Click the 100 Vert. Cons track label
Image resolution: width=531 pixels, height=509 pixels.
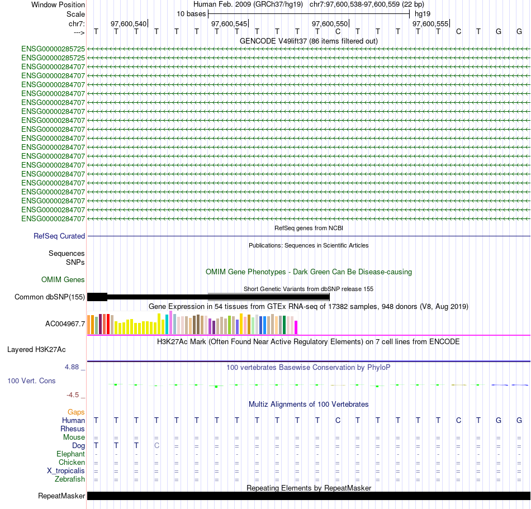pos(31,380)
